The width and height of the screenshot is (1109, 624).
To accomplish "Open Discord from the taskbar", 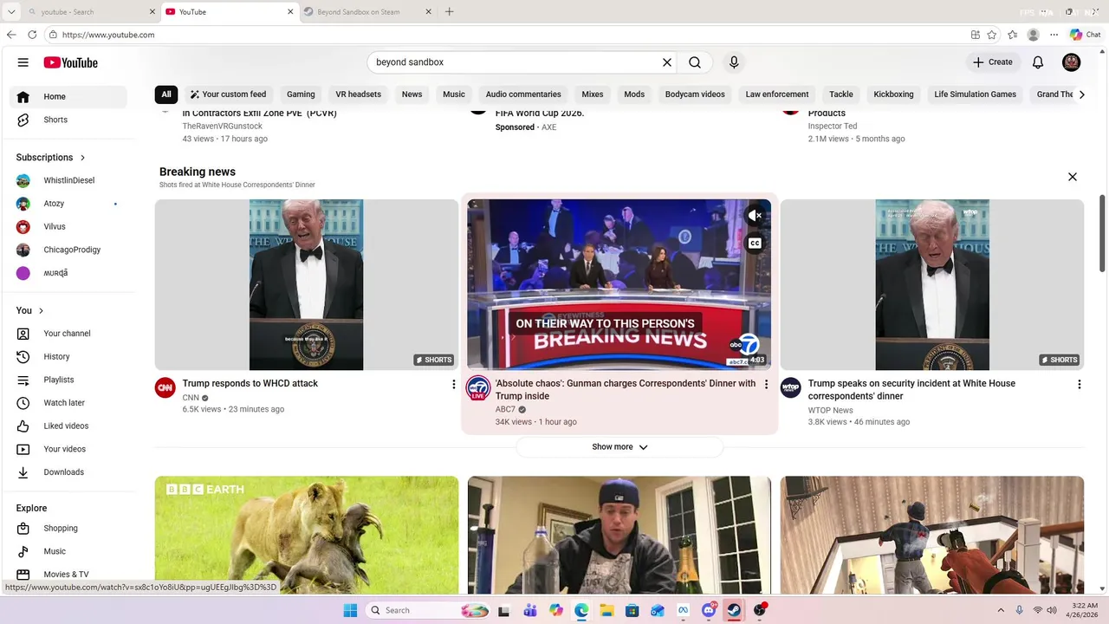I will pyautogui.click(x=708, y=610).
